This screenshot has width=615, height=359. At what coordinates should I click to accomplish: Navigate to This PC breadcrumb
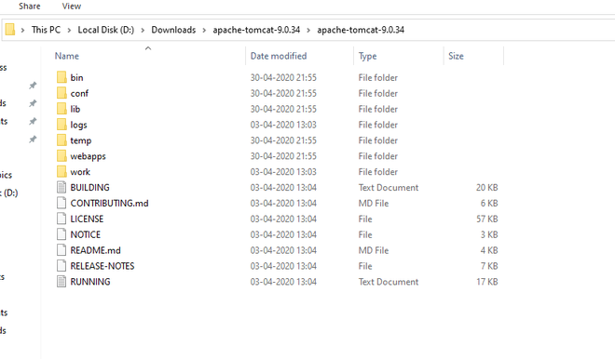click(46, 30)
